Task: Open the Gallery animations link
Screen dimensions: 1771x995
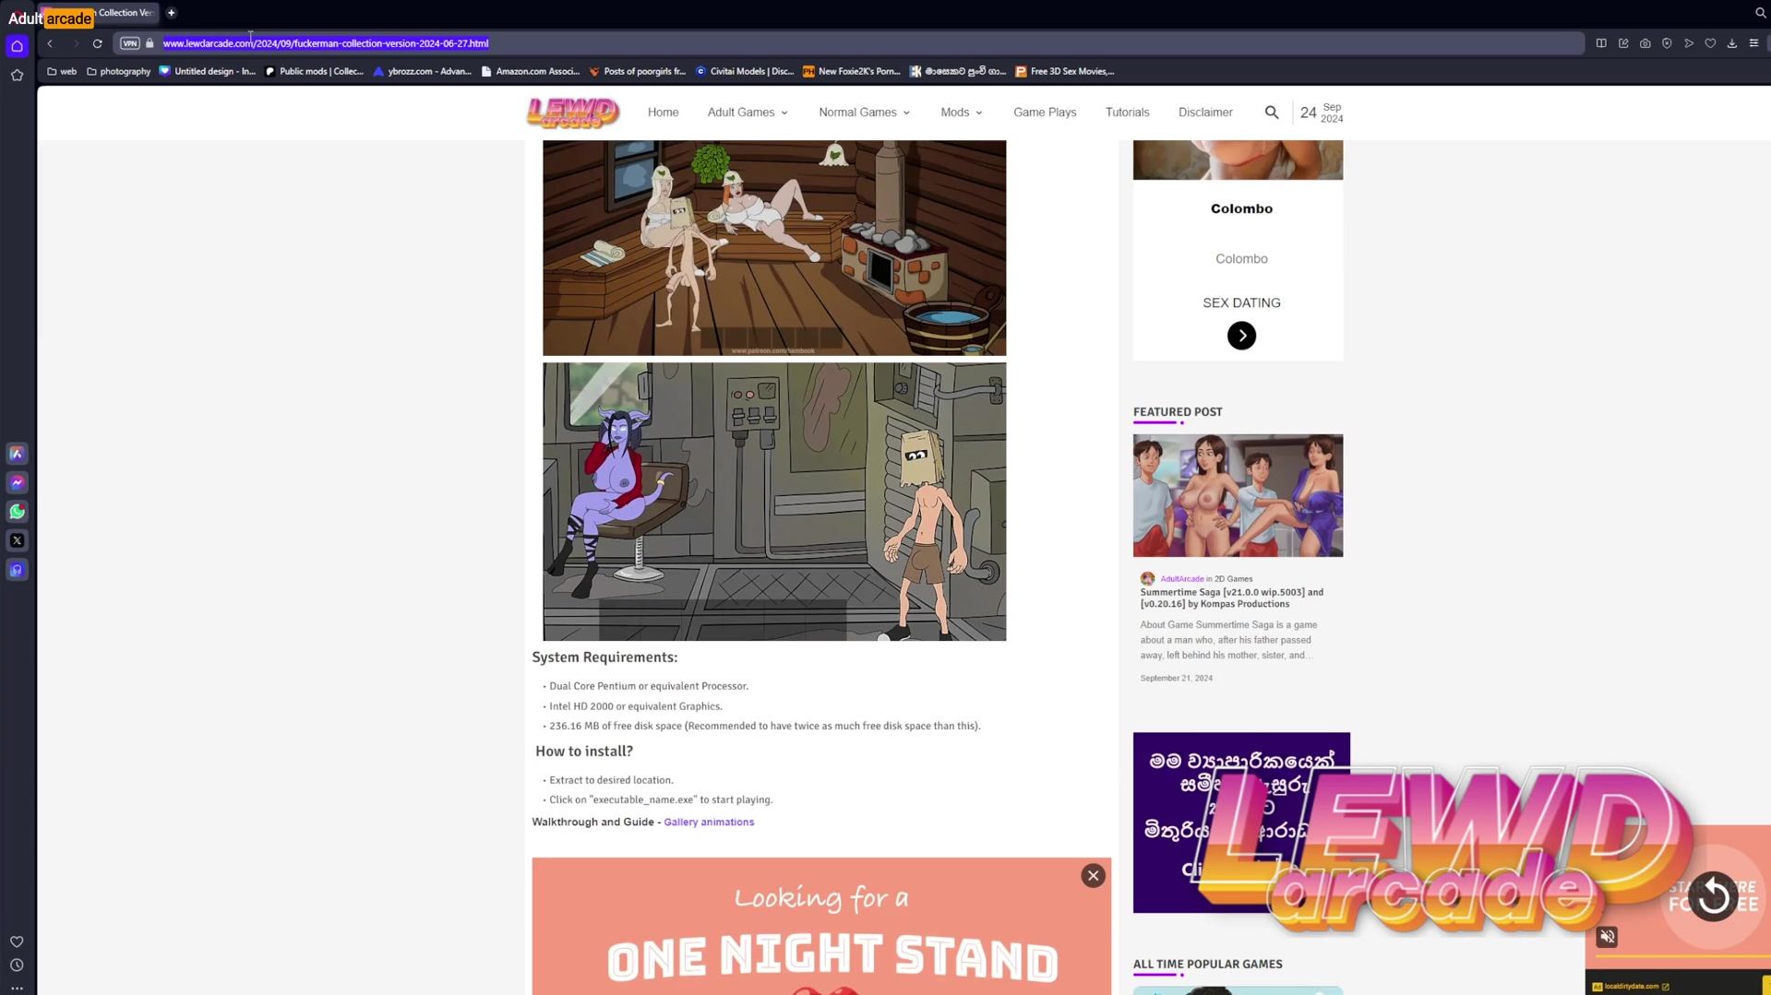Action: [x=708, y=822]
